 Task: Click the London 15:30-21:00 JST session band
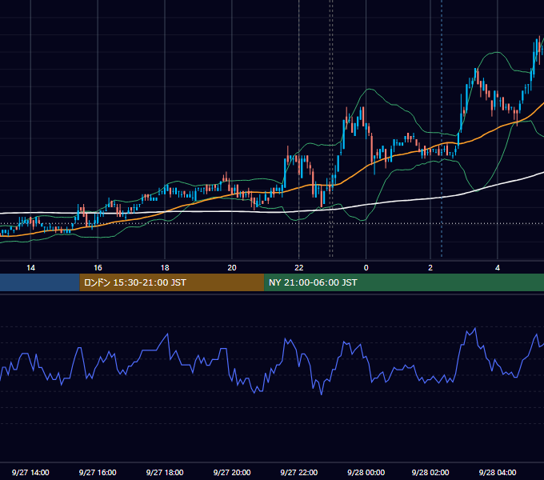[172, 282]
